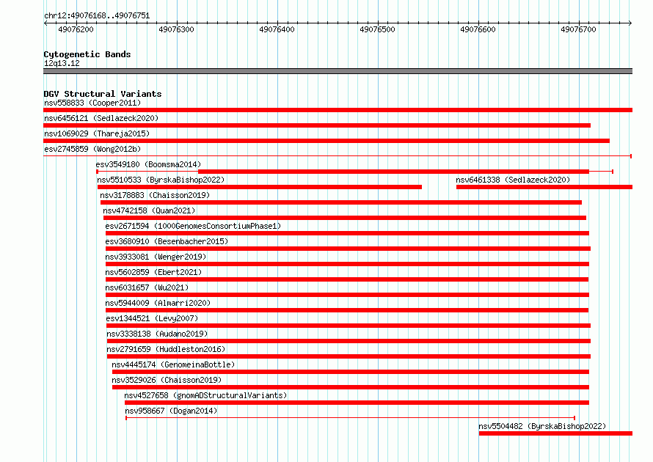Select the red bar for nsv5944009 (Almarri2020)

point(347,310)
